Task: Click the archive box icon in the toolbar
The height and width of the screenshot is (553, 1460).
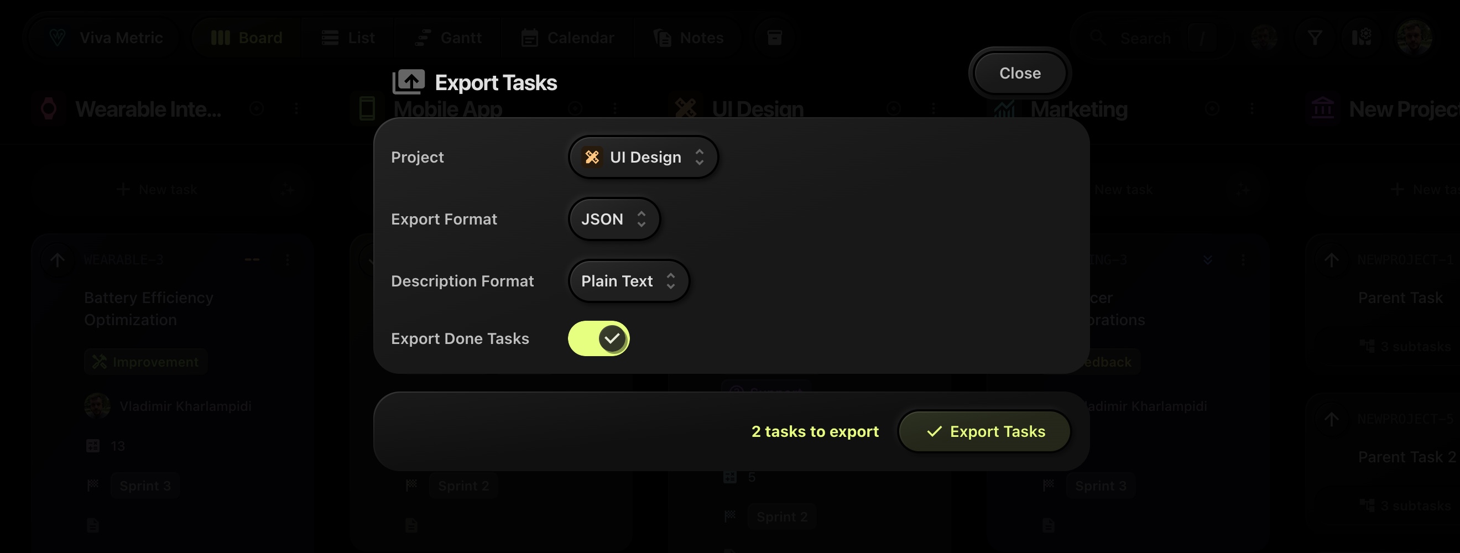Action: (x=774, y=37)
